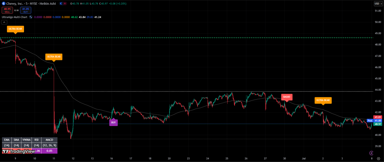Image resolution: width=384 pixels, height=162 pixels.
Task: Click the 41.05 BUY button
Action: [x=26, y=10]
